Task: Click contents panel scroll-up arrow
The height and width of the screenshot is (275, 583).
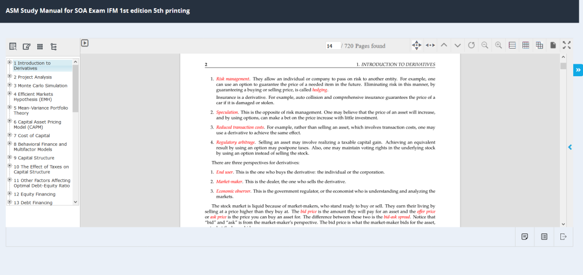Action: pos(76,62)
